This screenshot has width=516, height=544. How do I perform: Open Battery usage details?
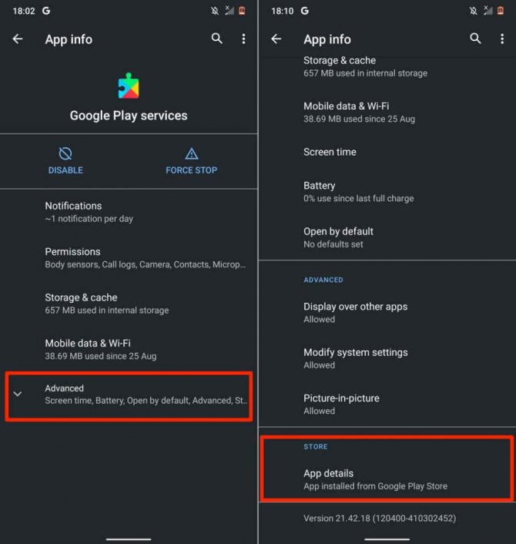tap(387, 192)
